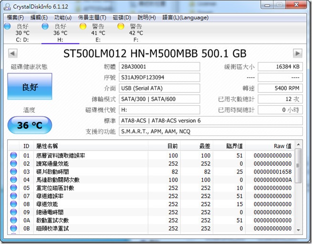Open the 編輯(E) menu

[x=39, y=18]
